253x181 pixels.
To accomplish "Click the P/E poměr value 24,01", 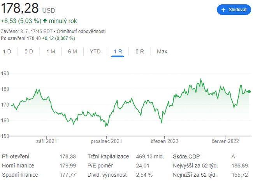I will point(144,166).
